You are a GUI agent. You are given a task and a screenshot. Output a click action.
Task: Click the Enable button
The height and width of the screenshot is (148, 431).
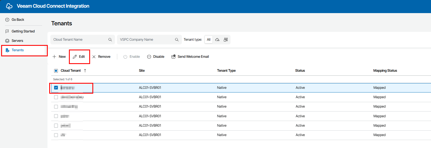[x=132, y=57]
